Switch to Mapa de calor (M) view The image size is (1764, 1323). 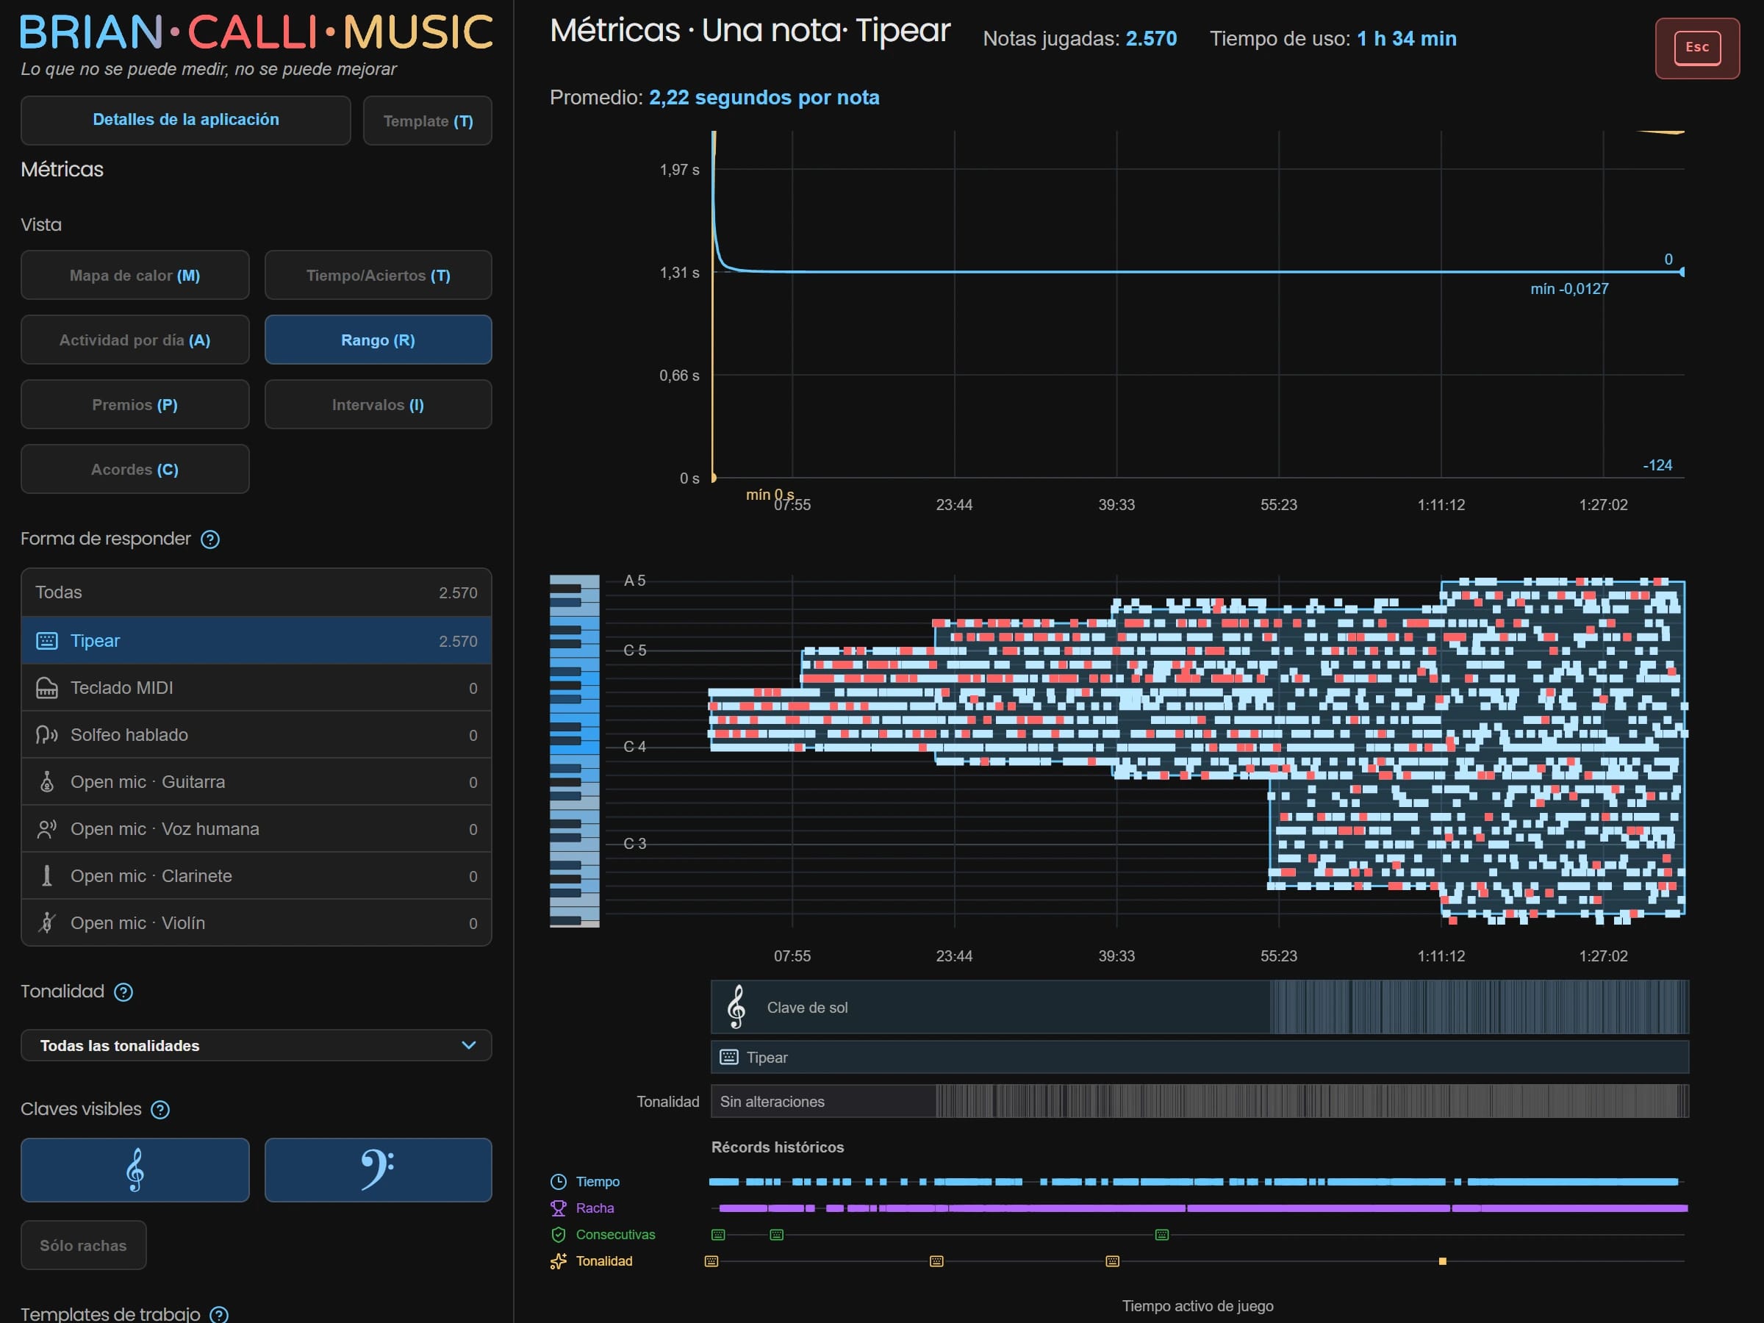(x=135, y=275)
